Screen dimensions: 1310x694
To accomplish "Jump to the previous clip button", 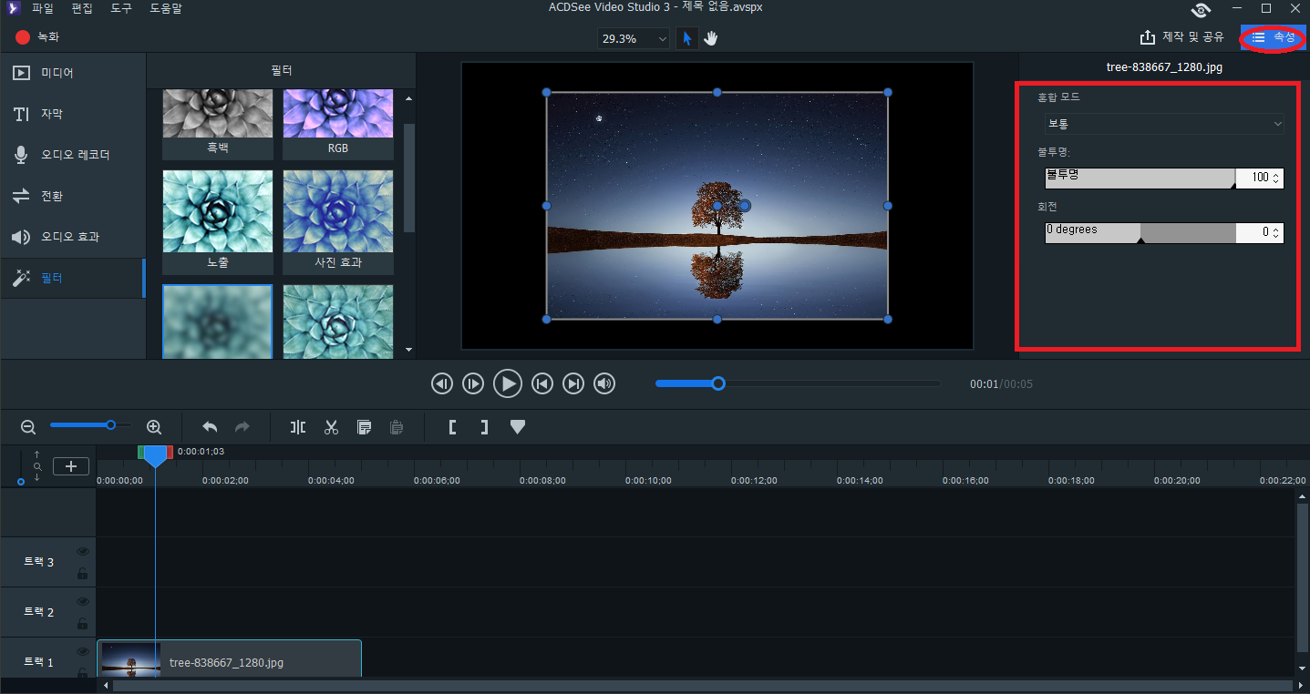I will coord(542,383).
